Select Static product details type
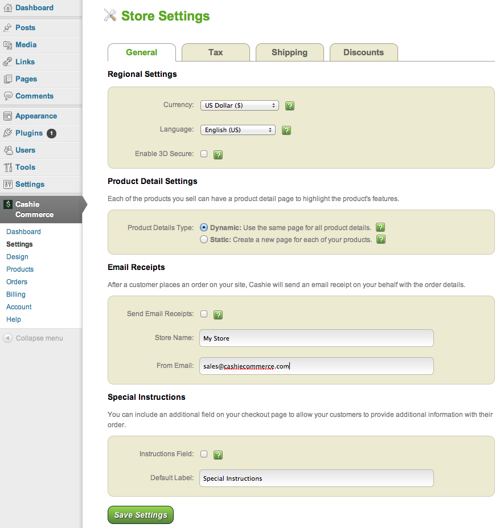Viewport: 500px width, 528px height. (x=204, y=239)
